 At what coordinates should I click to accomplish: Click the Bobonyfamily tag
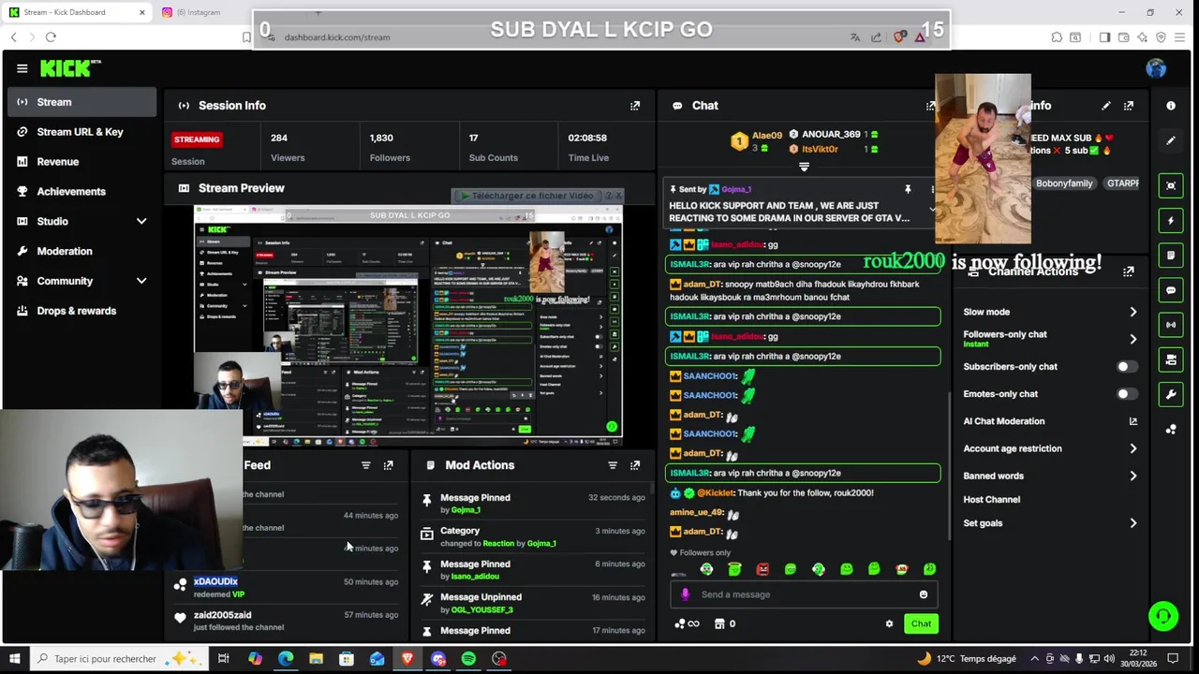coord(1064,183)
